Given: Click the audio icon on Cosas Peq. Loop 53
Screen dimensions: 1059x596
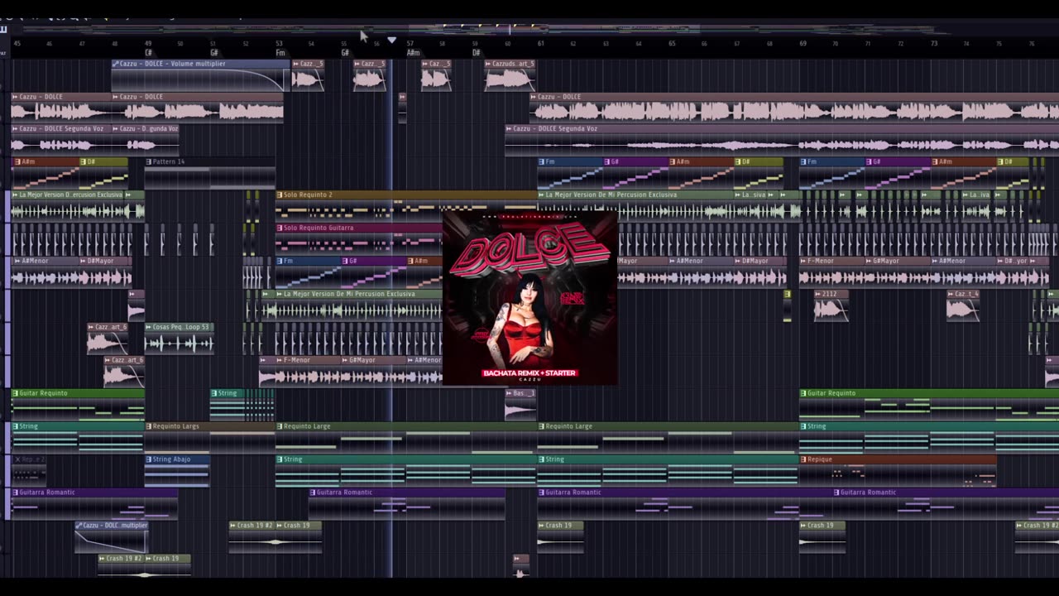Looking at the screenshot, I should pos(149,327).
